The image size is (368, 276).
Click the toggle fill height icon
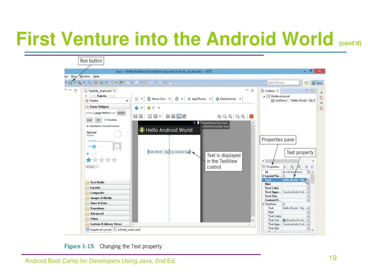point(141,116)
